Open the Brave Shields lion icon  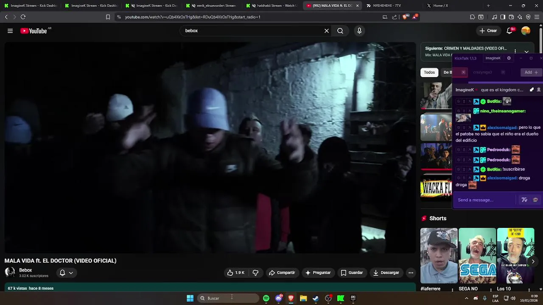pos(405,17)
